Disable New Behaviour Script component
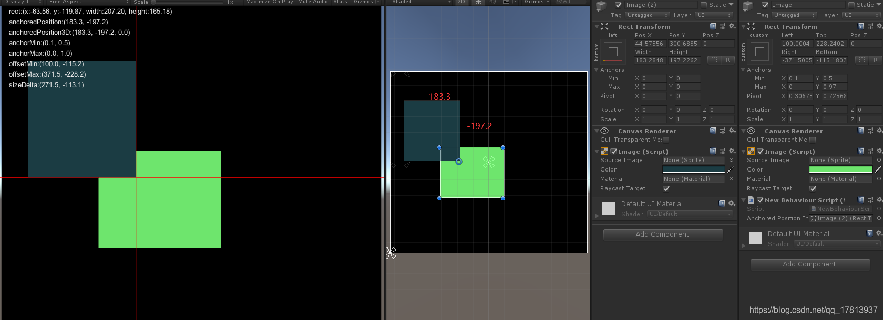 point(760,200)
